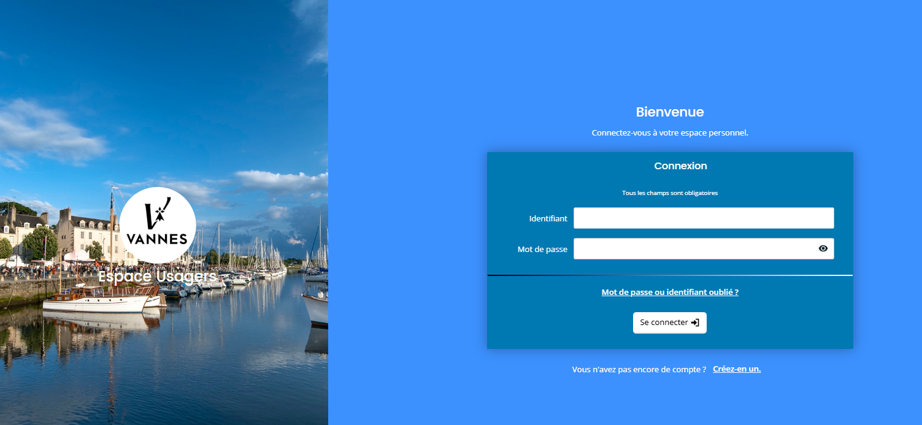Click the arrow icon inside Se connecter
922x425 pixels.
694,323
